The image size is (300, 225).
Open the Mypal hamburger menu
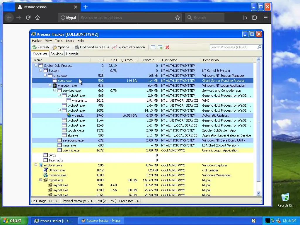coord(265,18)
